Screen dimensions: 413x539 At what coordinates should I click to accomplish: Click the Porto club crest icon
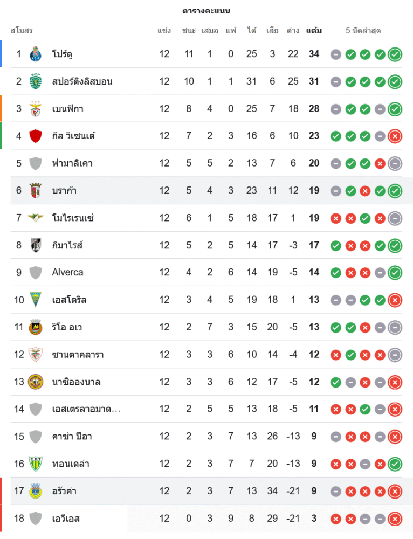[36, 54]
